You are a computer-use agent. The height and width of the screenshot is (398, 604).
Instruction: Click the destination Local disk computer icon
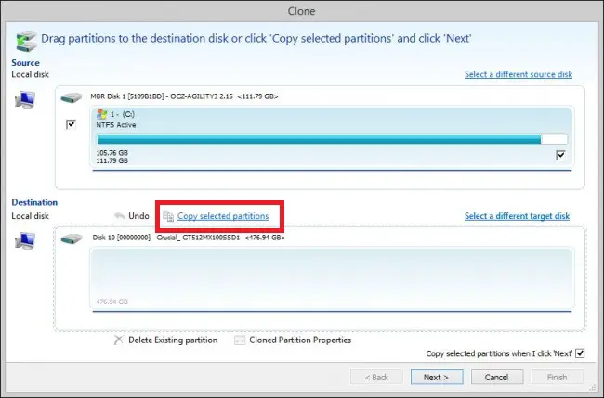pos(26,243)
